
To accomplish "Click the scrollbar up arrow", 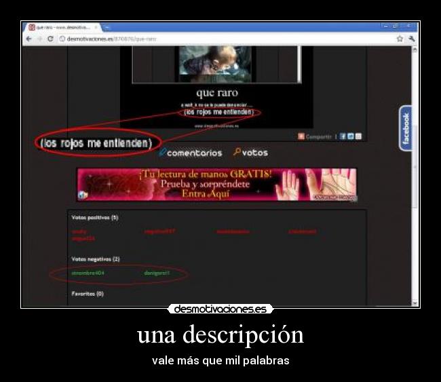I will 415,50.
